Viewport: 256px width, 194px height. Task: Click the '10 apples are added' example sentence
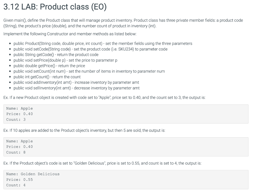tap(84, 130)
